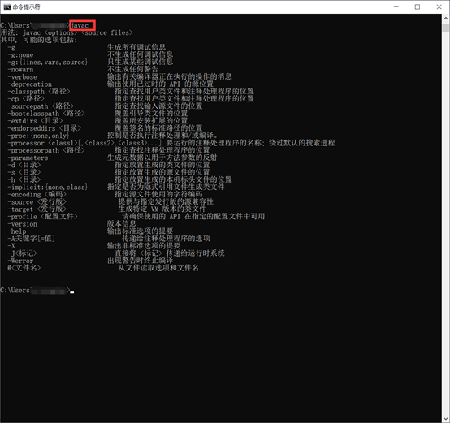Click the line '其中, 可能的选项包括:'

pyautogui.click(x=39, y=40)
